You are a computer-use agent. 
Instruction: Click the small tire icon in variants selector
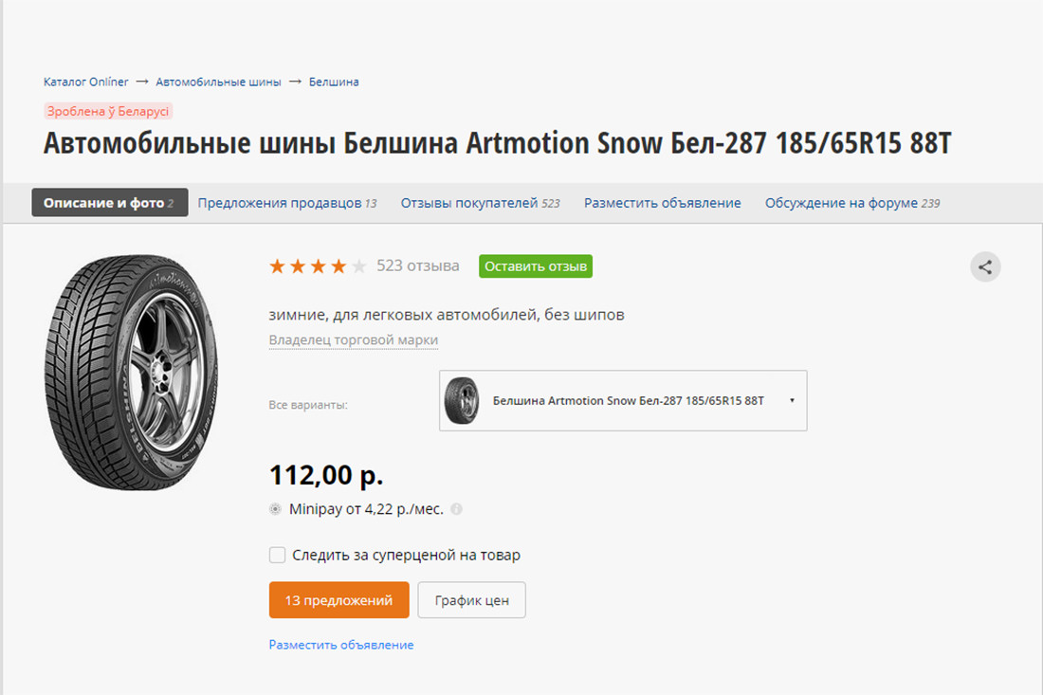pyautogui.click(x=463, y=401)
